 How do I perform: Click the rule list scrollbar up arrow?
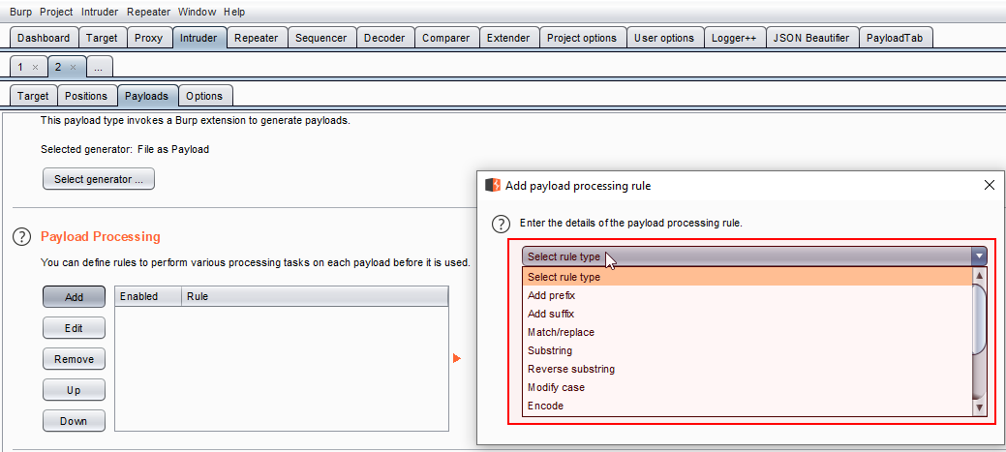pyautogui.click(x=979, y=276)
